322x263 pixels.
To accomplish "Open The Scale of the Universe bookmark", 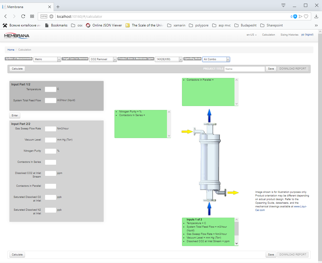I will [144, 25].
